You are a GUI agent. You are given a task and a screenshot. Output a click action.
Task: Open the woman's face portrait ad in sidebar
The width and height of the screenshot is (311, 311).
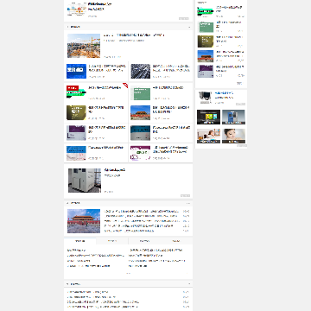pos(233,136)
